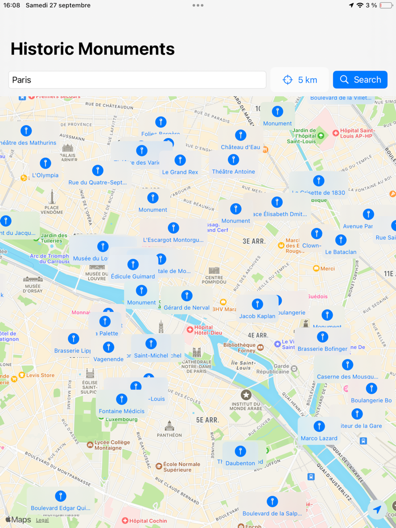The width and height of the screenshot is (396, 528).
Task: Tap the Daubenton map pin
Action: [x=240, y=456]
